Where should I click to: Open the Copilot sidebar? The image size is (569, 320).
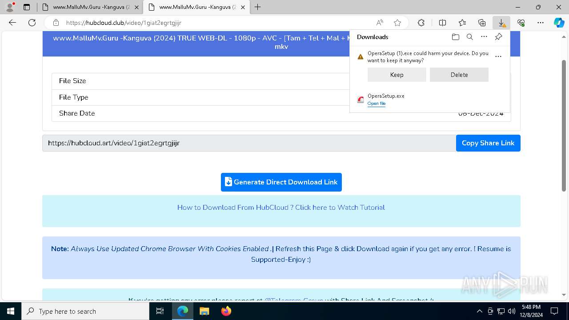click(x=559, y=23)
